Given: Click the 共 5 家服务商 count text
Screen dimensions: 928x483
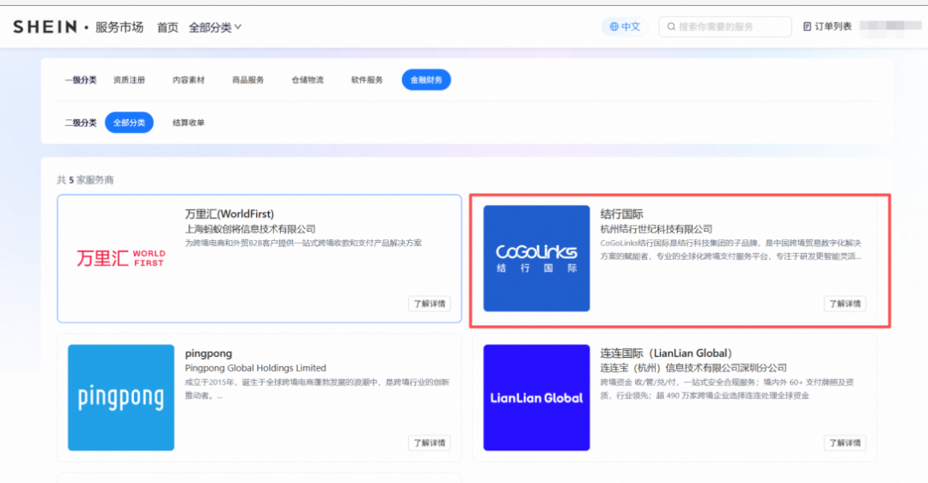Looking at the screenshot, I should tap(85, 179).
